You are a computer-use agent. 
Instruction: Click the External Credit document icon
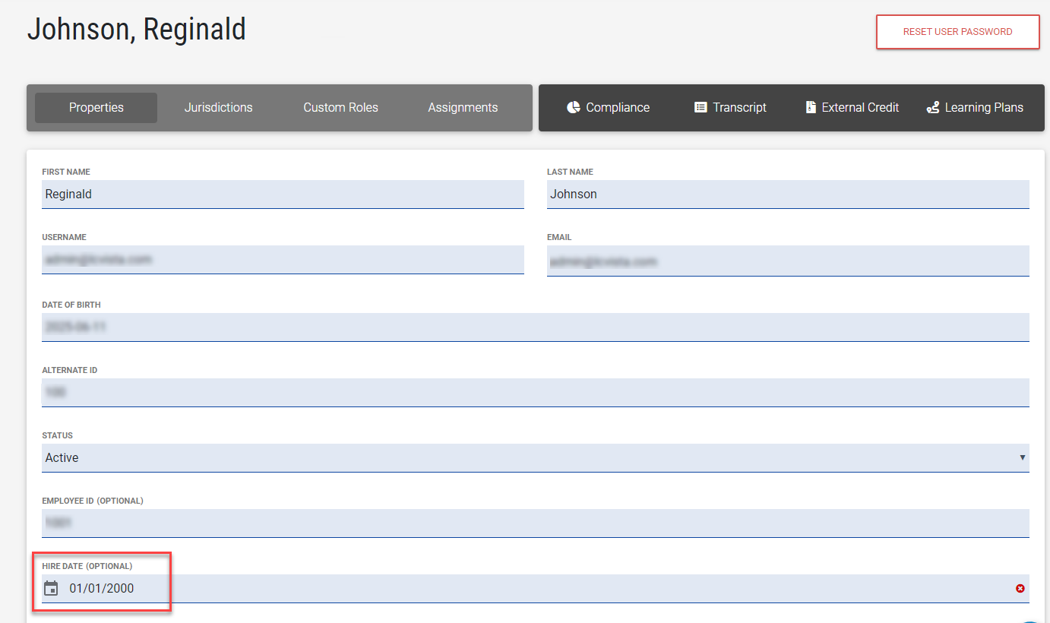(x=811, y=107)
